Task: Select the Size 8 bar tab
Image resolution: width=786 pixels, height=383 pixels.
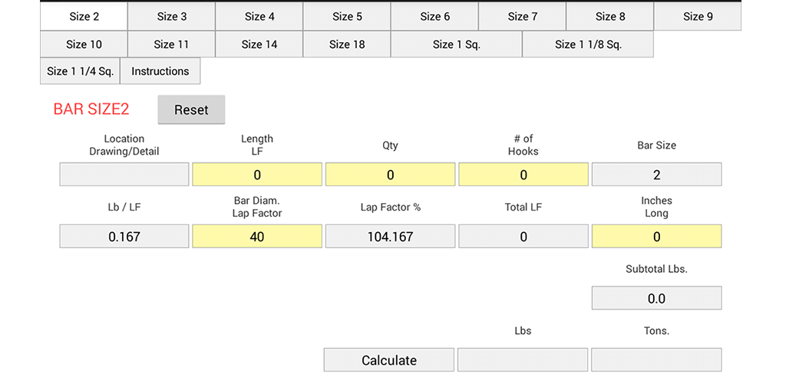Action: coord(610,16)
